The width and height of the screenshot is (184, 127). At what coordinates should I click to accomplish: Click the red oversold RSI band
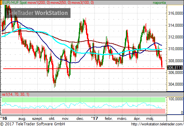[83, 111]
